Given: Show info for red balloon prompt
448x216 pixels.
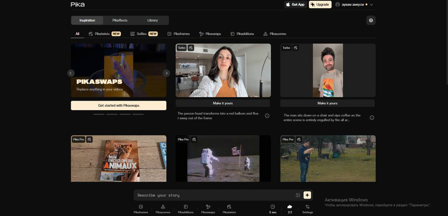Looking at the screenshot, I should [267, 116].
